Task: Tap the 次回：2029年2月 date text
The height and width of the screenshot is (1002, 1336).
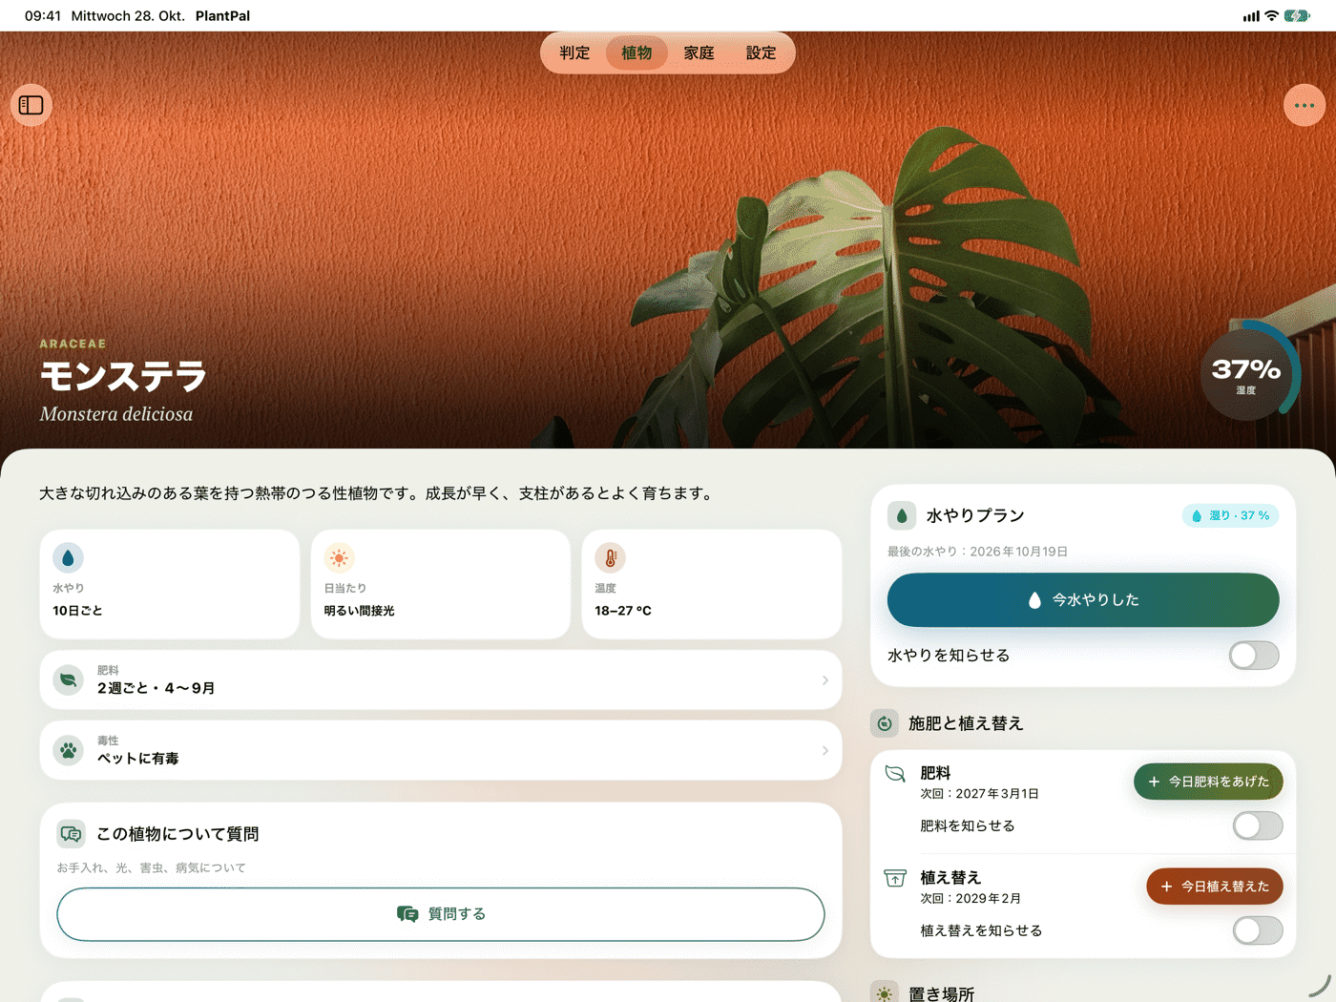Action: (x=971, y=899)
